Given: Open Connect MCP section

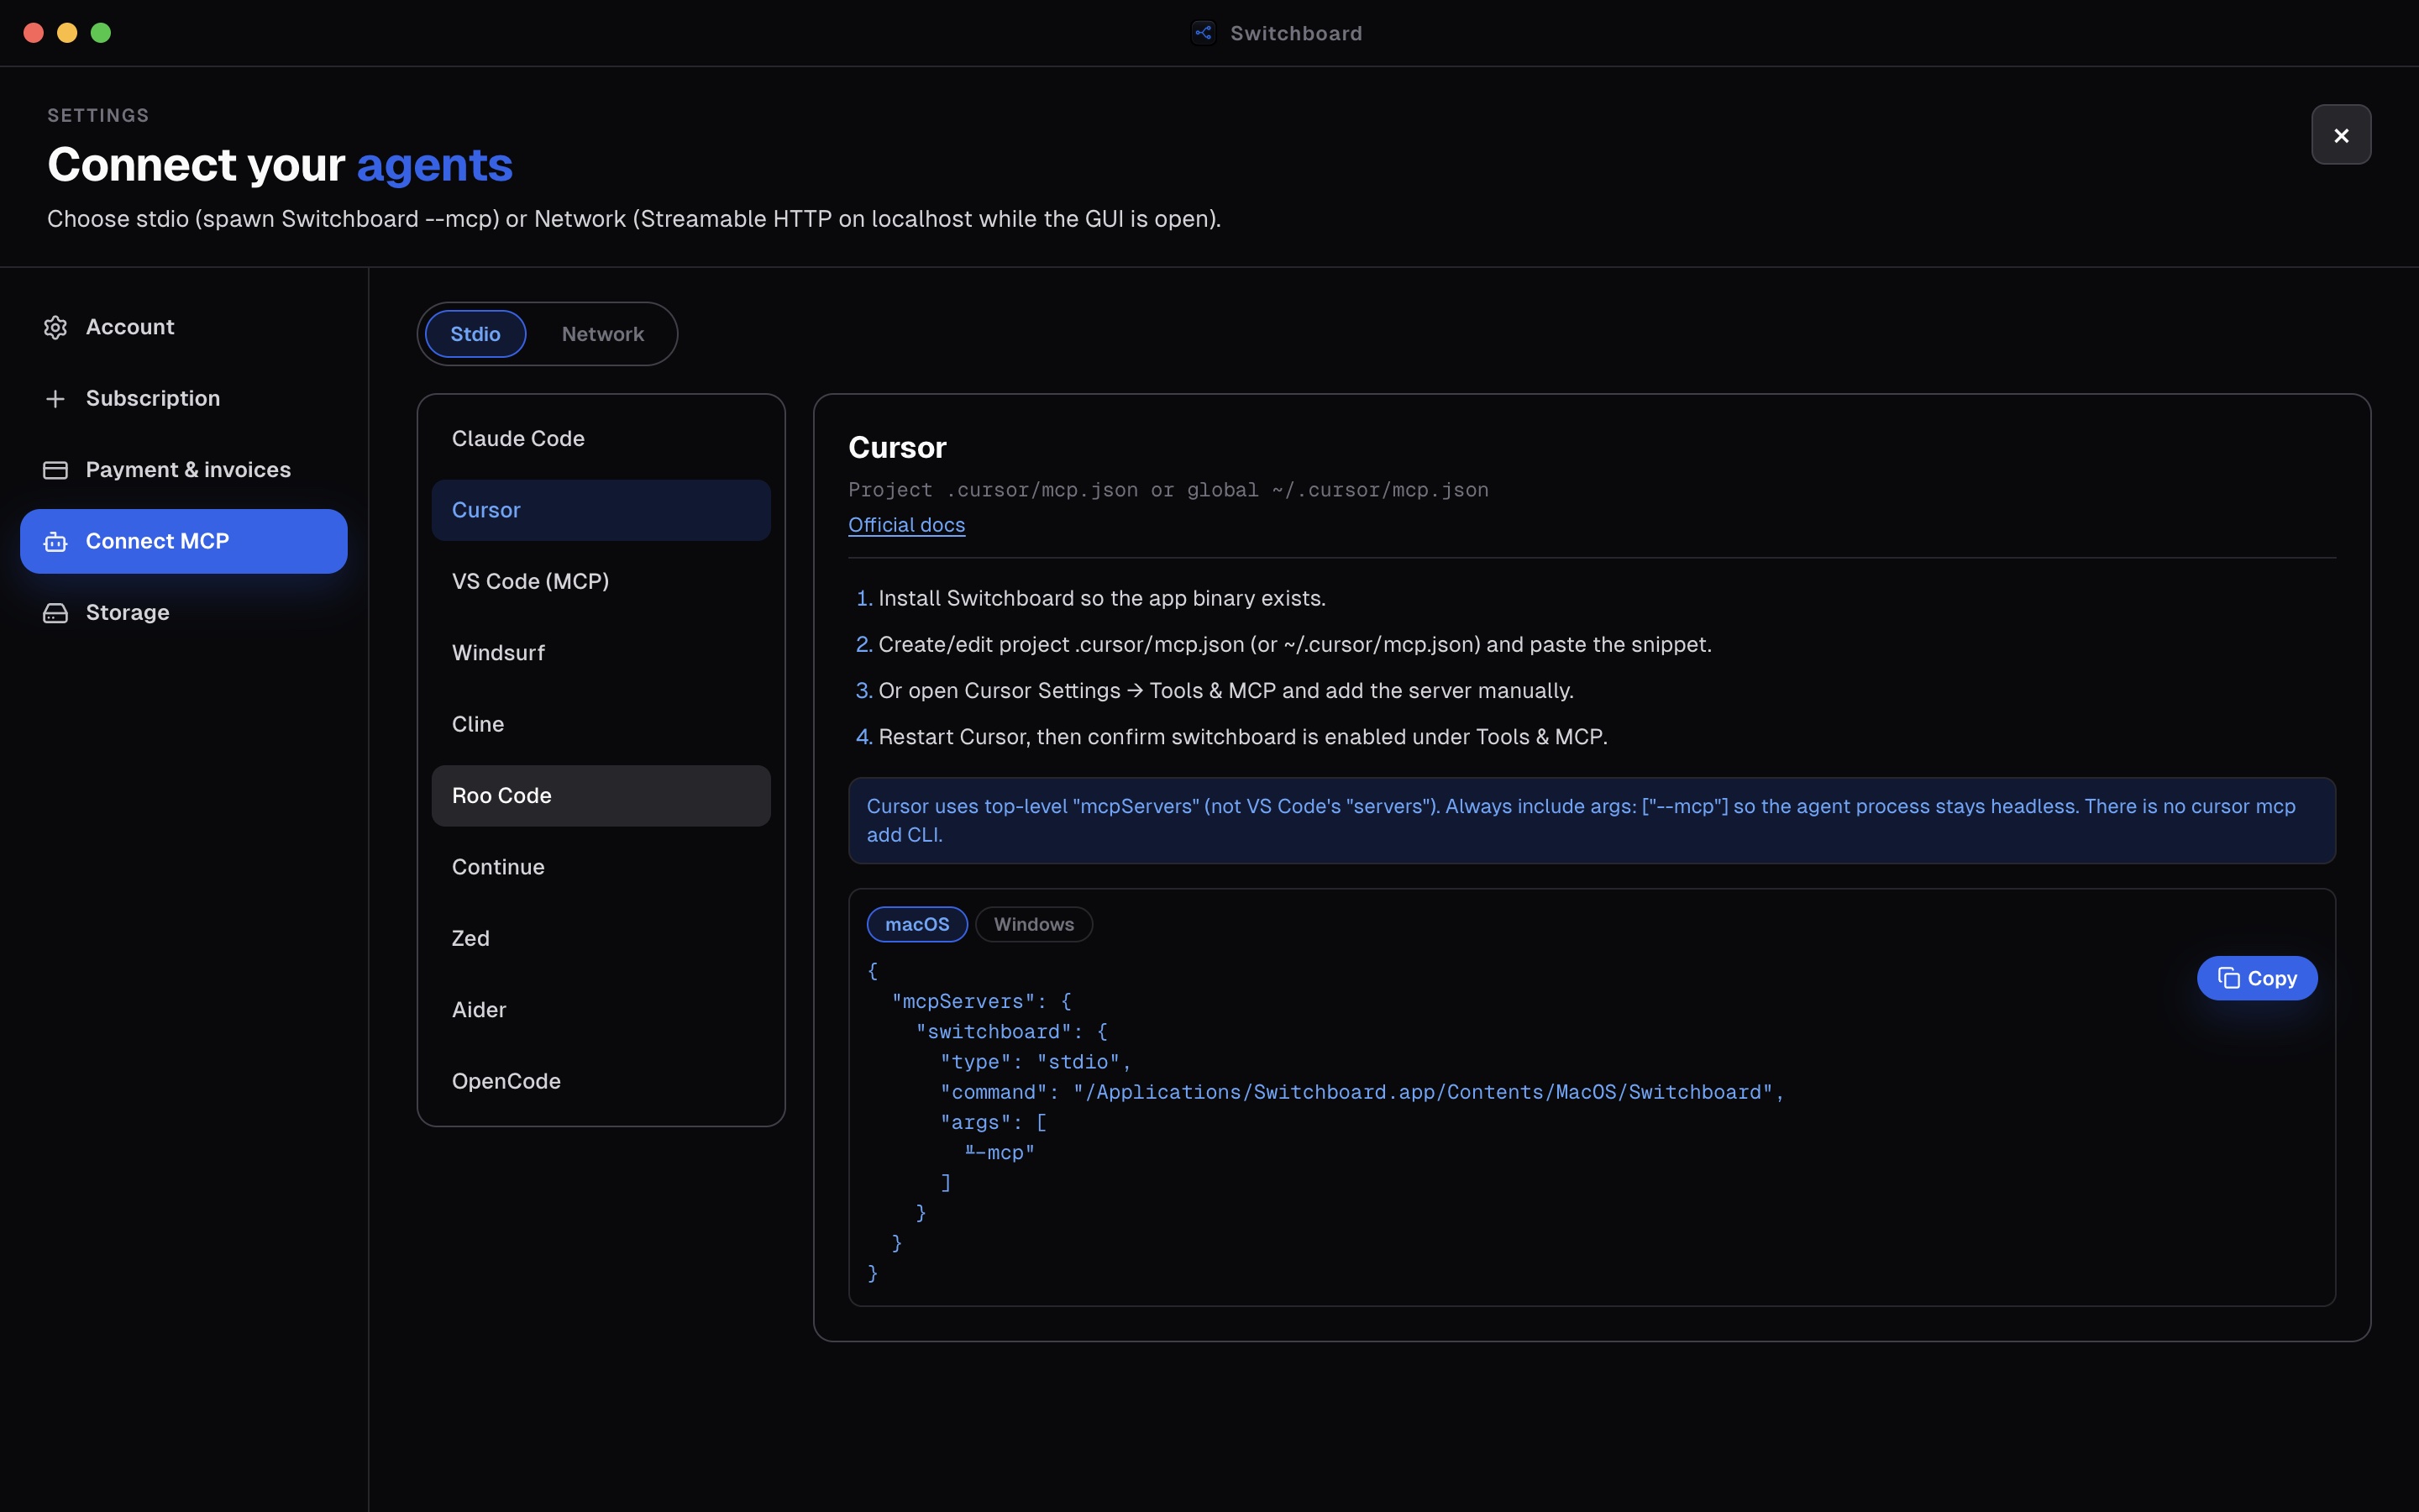Looking at the screenshot, I should pos(184,541).
